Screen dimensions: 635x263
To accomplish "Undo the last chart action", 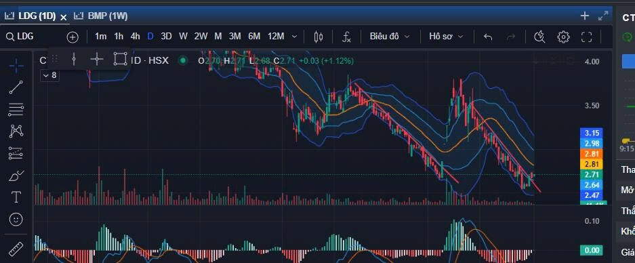I will pyautogui.click(x=488, y=37).
